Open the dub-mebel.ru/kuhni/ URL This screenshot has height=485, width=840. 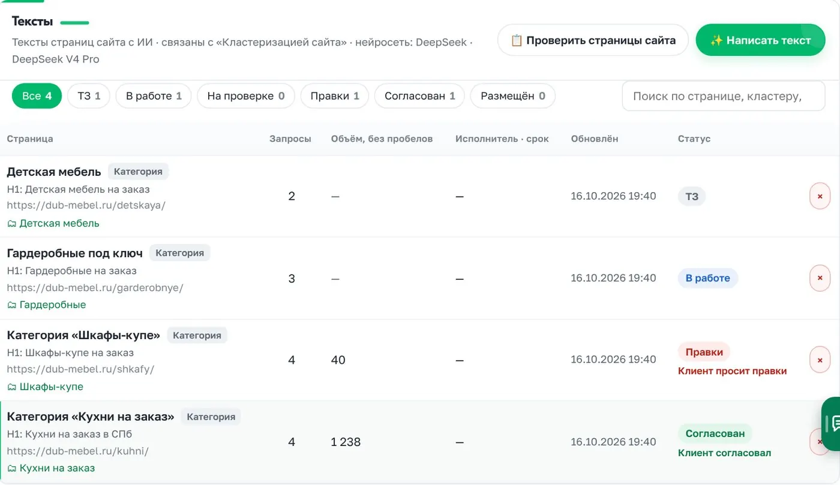click(78, 451)
